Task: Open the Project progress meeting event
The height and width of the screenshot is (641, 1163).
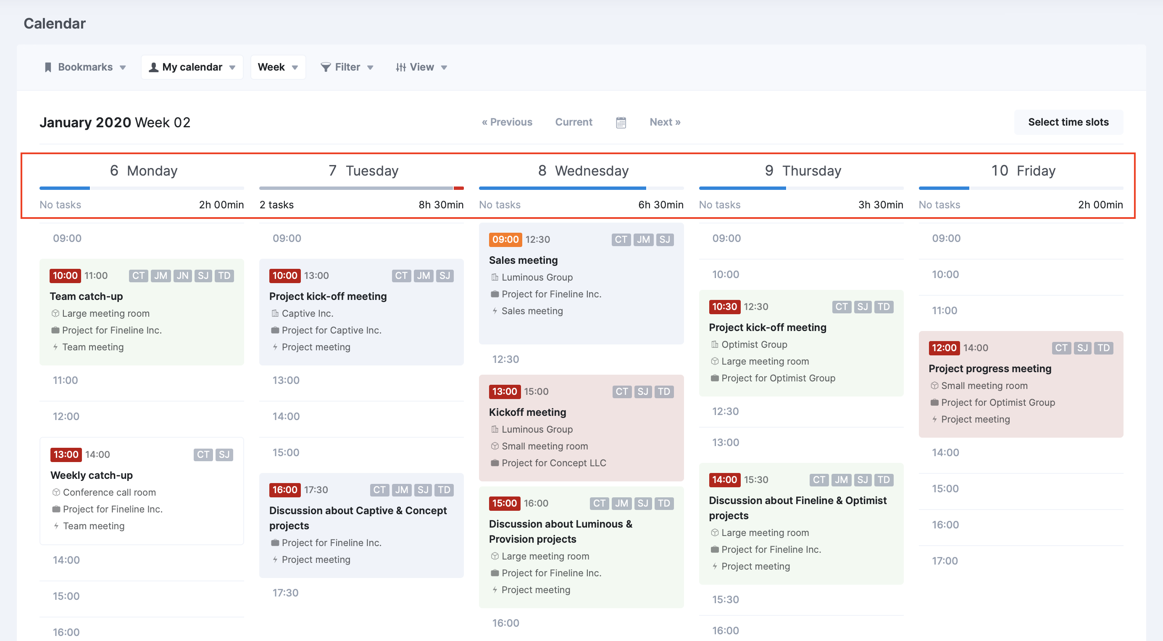Action: pos(1021,384)
